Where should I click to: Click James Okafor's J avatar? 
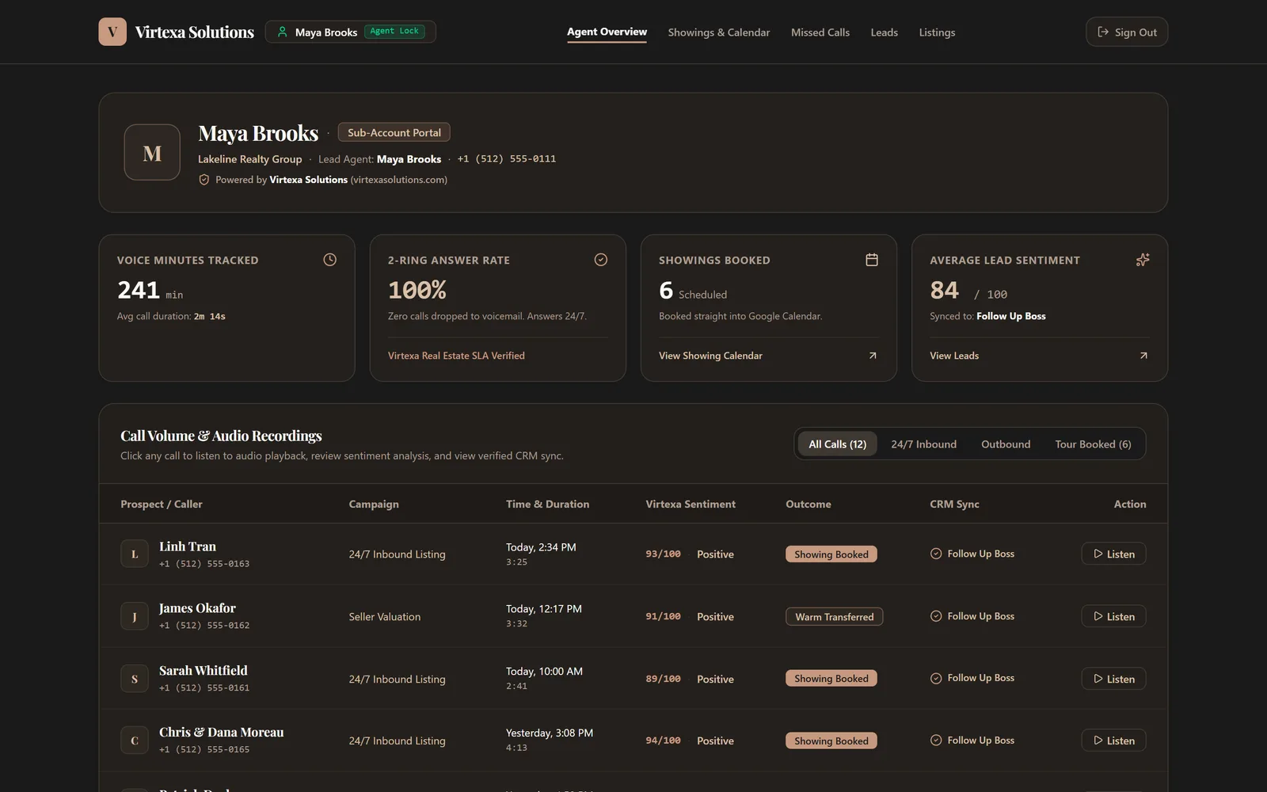point(135,616)
